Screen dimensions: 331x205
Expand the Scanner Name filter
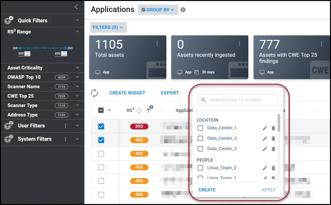(x=77, y=87)
